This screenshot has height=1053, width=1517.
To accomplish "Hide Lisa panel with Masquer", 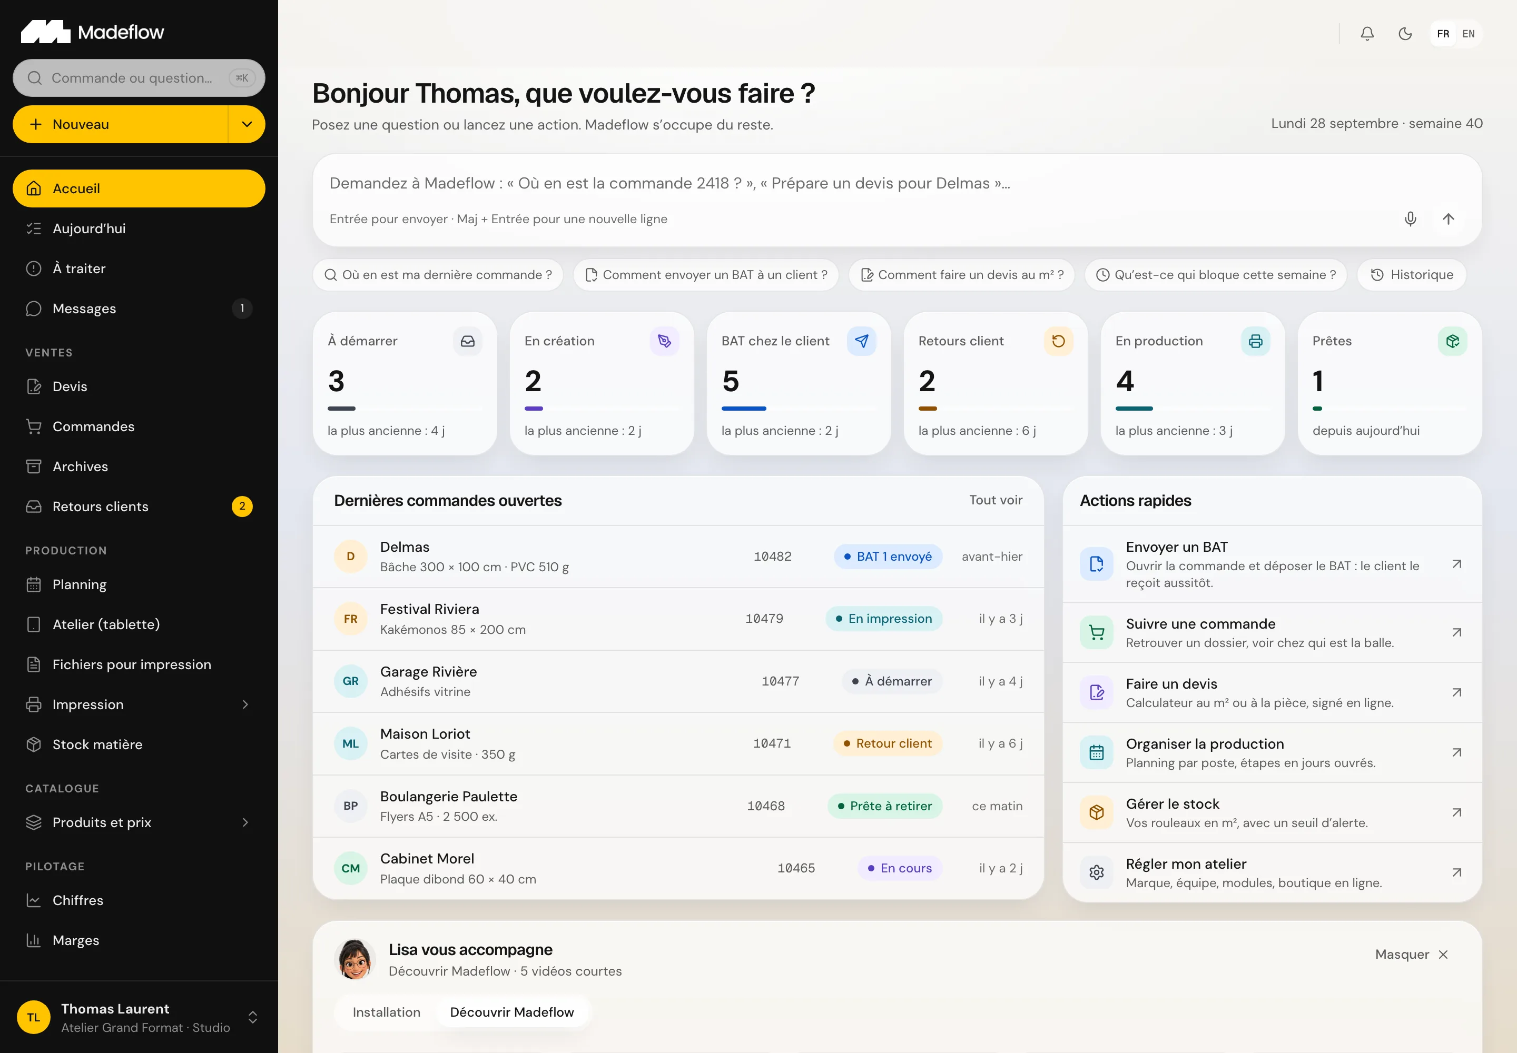I will click(x=1411, y=955).
